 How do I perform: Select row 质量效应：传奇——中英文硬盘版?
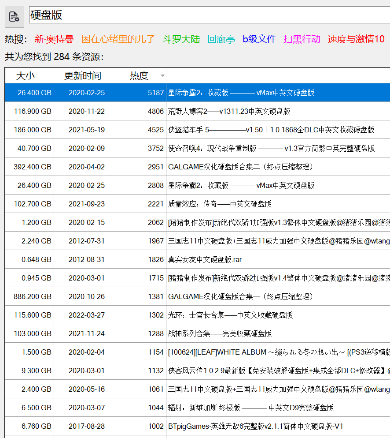tap(197, 204)
